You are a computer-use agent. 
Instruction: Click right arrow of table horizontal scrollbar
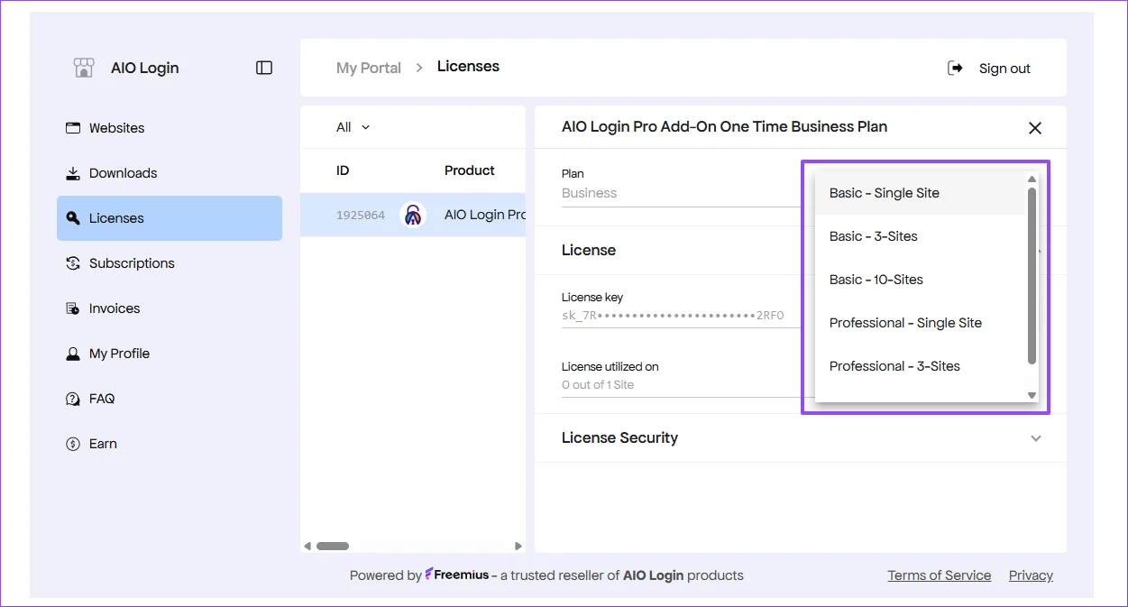[518, 546]
